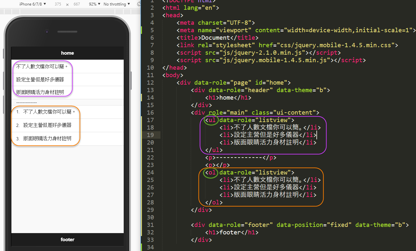Click the rotate device icon

pos(139,4)
